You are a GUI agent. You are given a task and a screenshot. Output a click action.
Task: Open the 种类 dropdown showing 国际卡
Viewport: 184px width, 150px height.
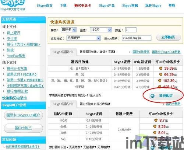[69, 30]
